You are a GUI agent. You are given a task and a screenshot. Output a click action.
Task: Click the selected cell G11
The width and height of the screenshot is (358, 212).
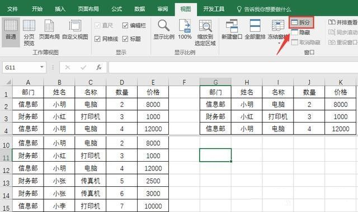215,155
